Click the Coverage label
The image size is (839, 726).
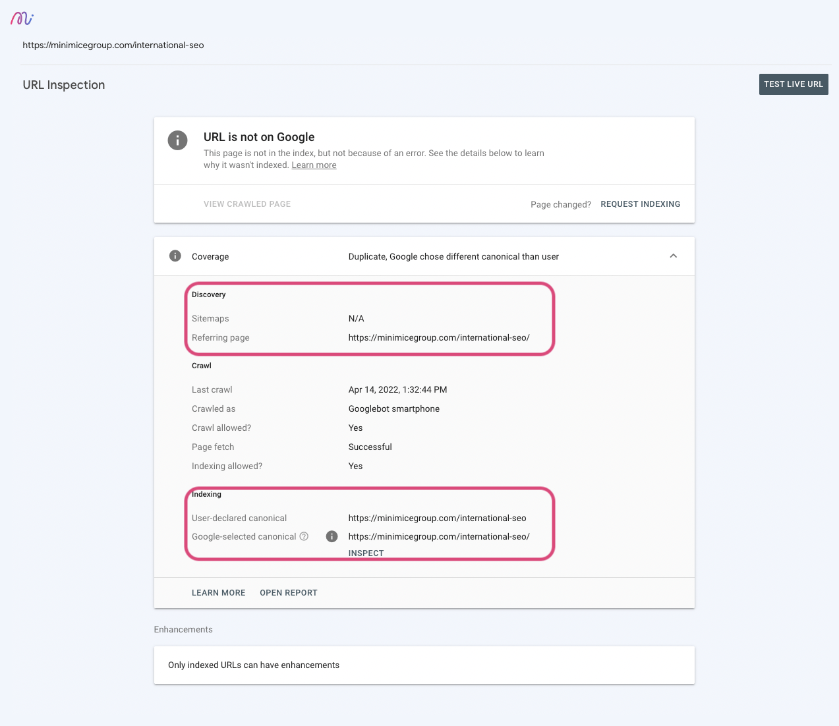(x=210, y=256)
